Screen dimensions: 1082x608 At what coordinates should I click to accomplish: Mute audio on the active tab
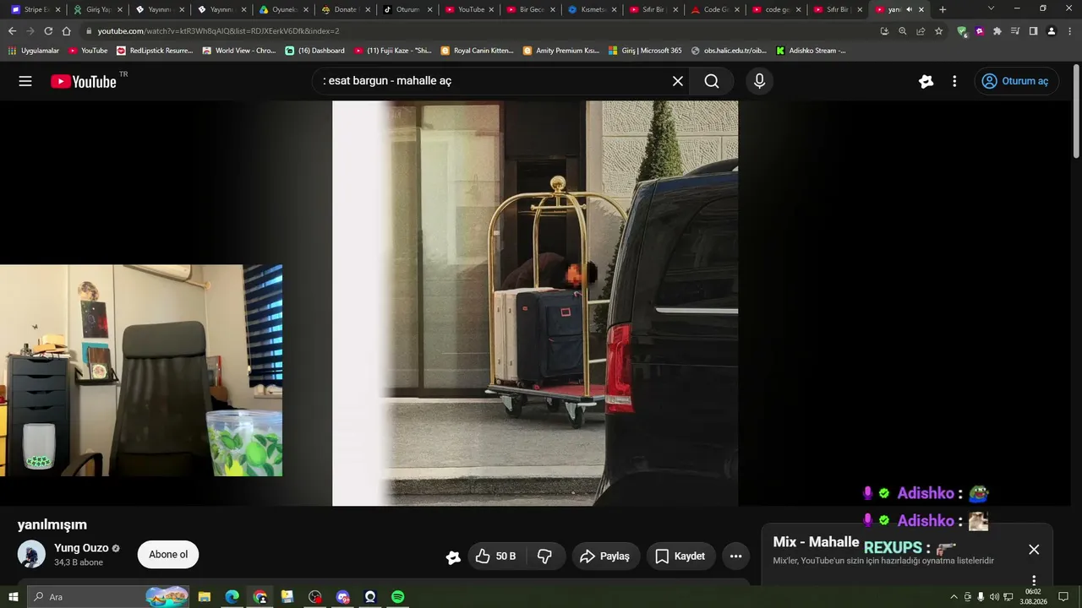point(909,9)
